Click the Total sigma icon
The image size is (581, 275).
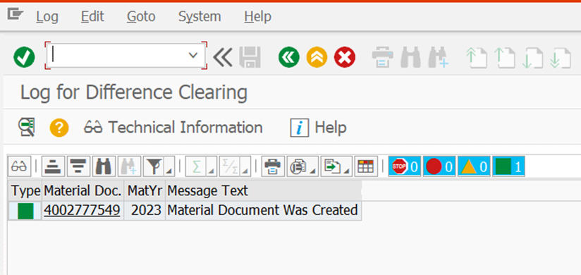coord(197,166)
